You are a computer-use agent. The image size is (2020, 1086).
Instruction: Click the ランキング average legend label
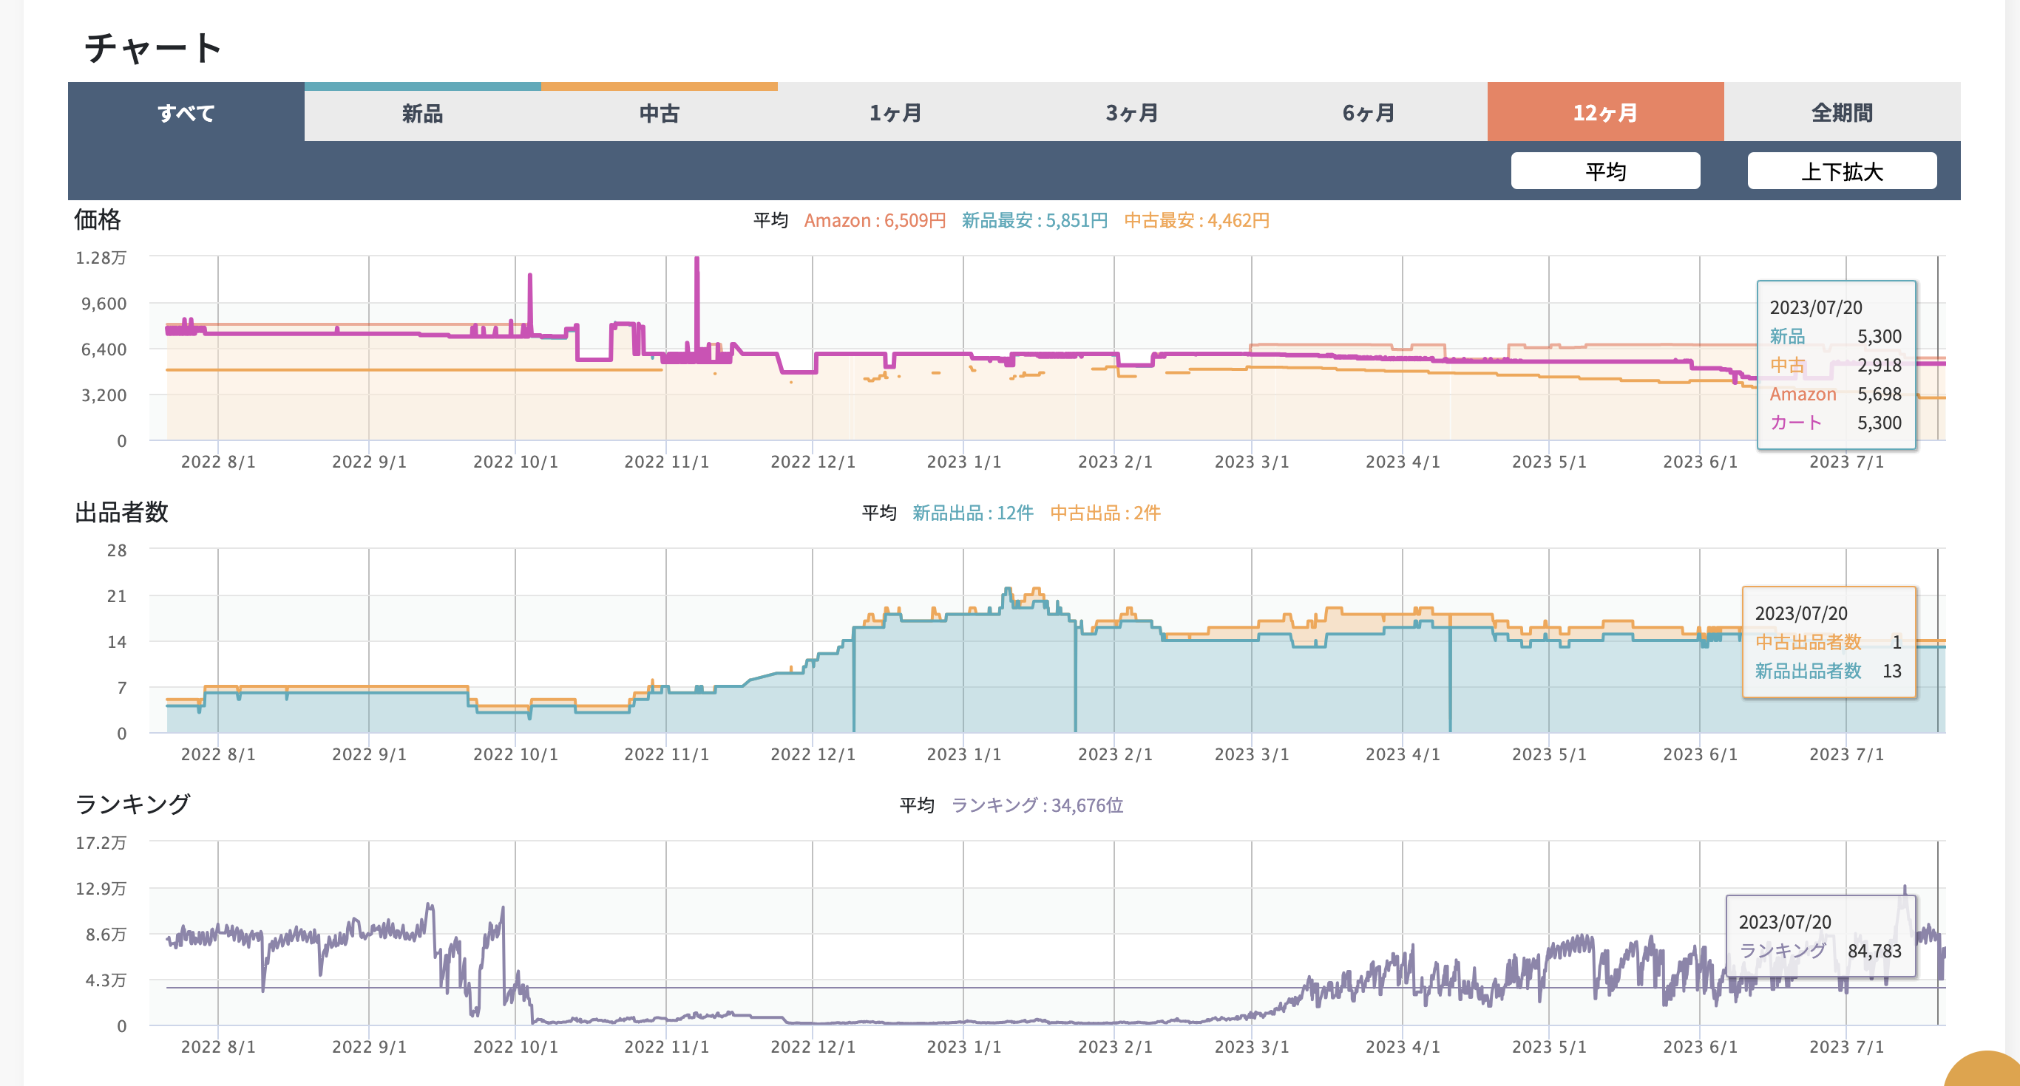[1037, 805]
